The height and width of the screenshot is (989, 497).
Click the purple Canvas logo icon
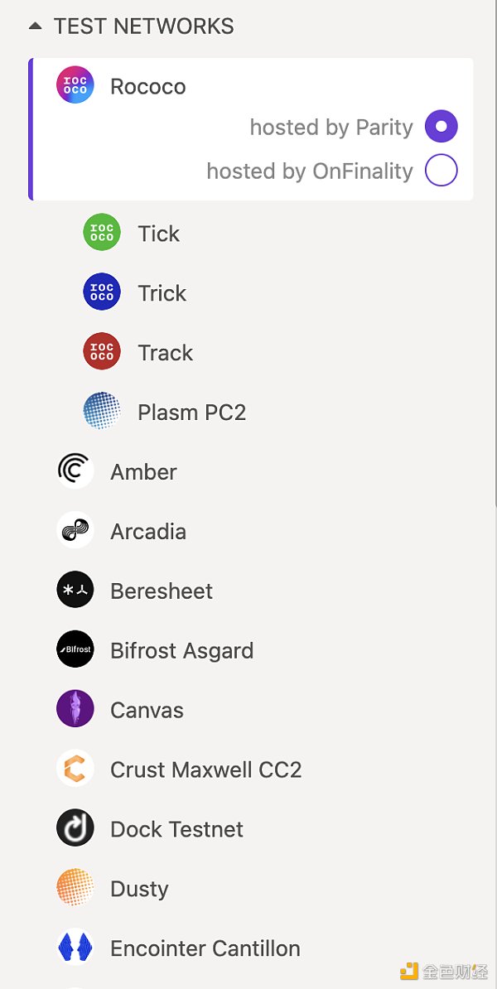(75, 710)
